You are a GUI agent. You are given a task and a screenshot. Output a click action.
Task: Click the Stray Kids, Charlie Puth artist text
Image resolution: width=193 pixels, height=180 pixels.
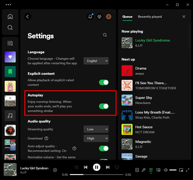coord(152,118)
